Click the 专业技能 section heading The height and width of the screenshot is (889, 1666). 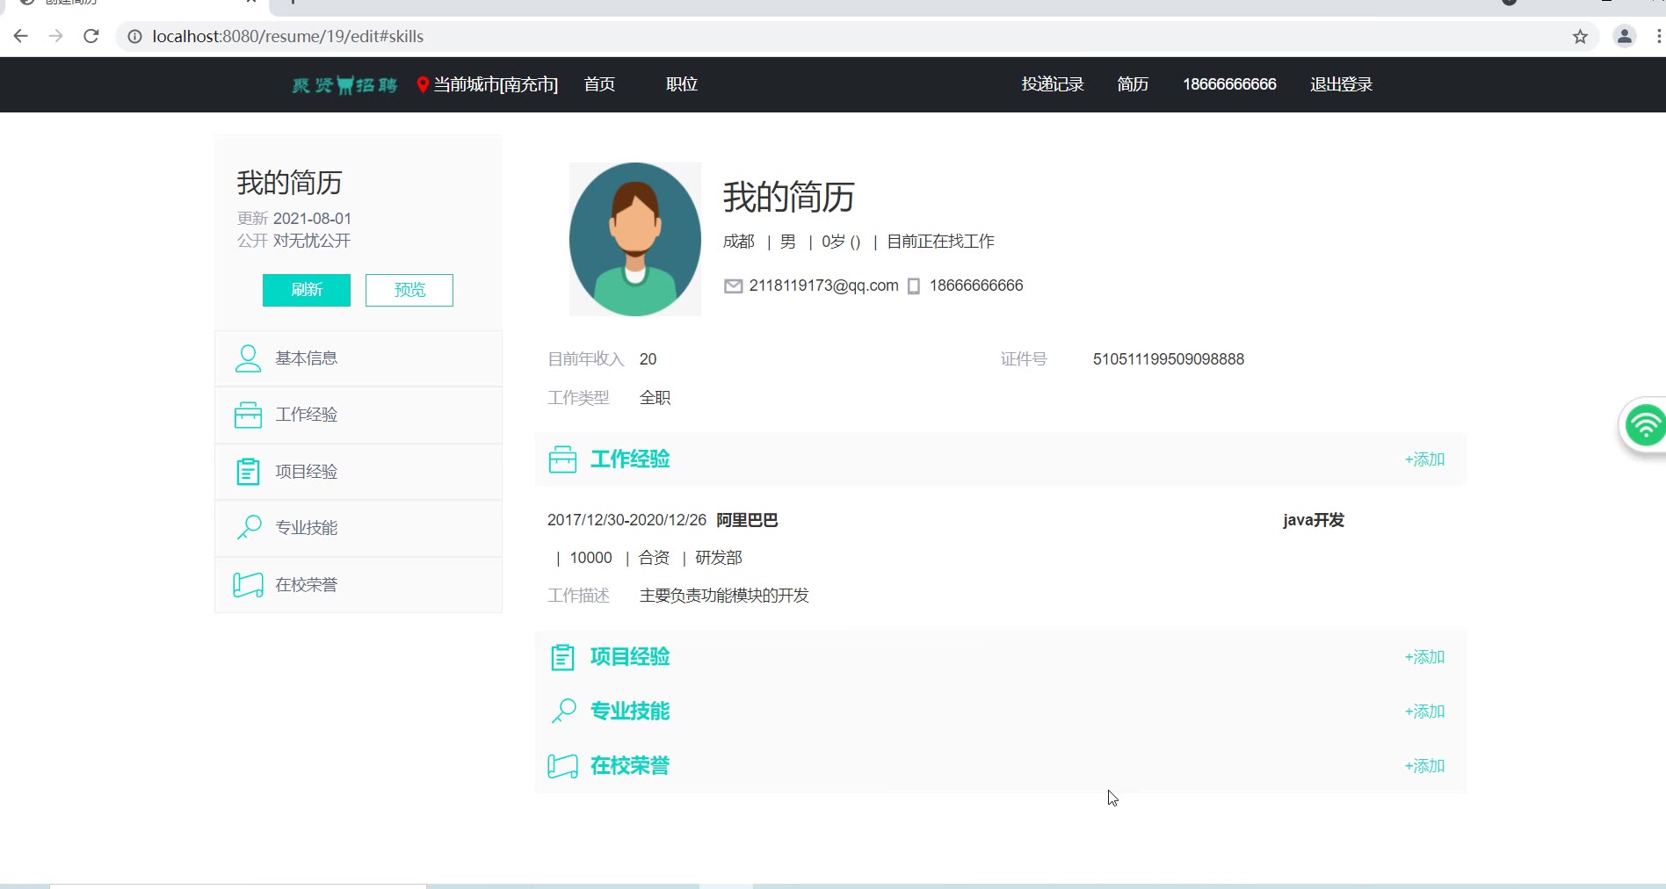630,712
